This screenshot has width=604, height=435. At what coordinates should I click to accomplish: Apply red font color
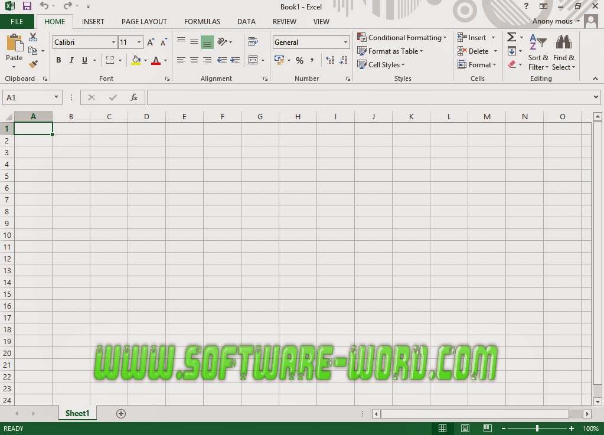coord(156,60)
